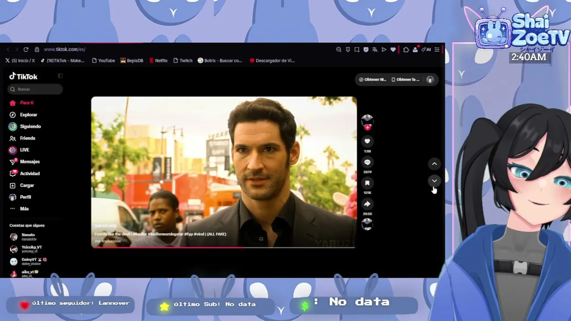Open Descargador de Vi... bookmark
Viewport: 571px width, 321px height.
click(272, 61)
